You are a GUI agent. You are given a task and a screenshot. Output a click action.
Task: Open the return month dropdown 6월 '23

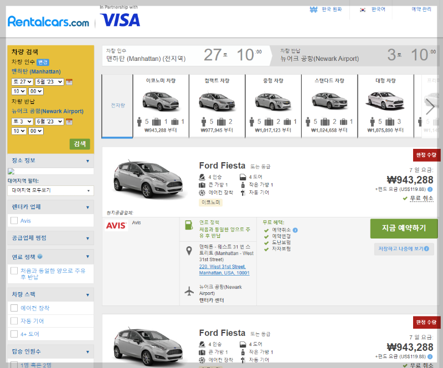click(49, 122)
